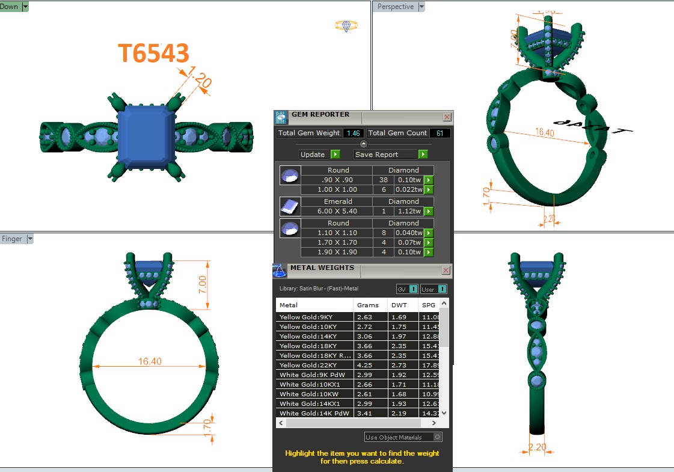Select the White Gold:10KW row

357,394
